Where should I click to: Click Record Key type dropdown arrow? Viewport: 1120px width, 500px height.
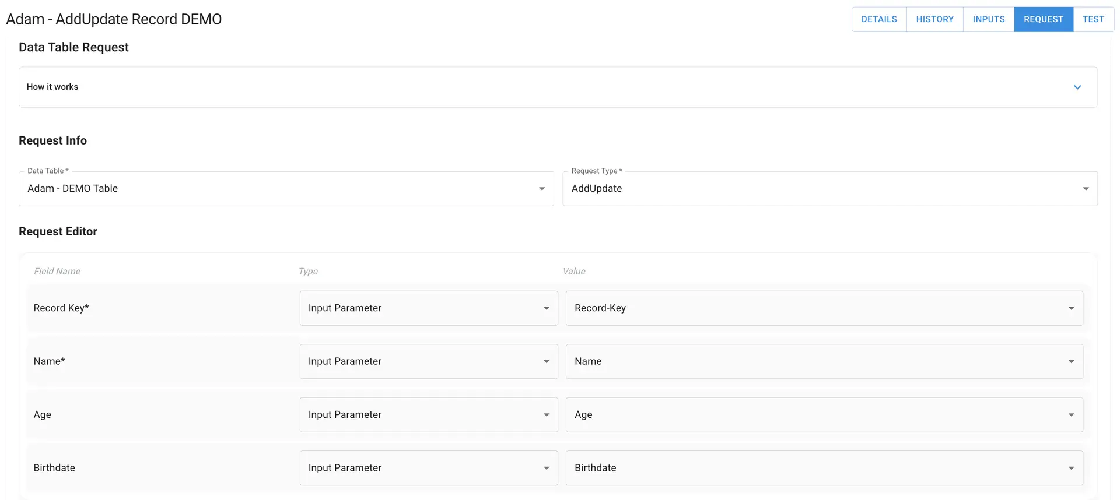[547, 308]
